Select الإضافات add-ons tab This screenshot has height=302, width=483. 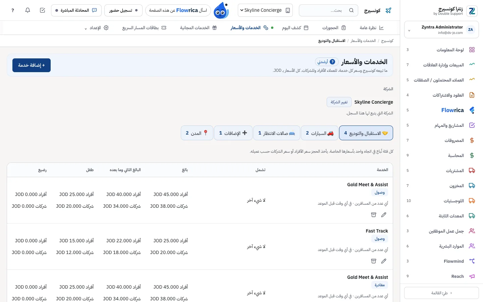(x=233, y=133)
